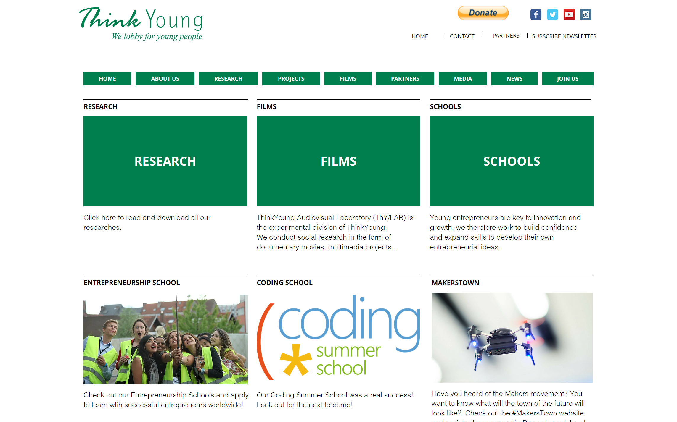
Task: Open MEDIA menu item
Action: (463, 79)
